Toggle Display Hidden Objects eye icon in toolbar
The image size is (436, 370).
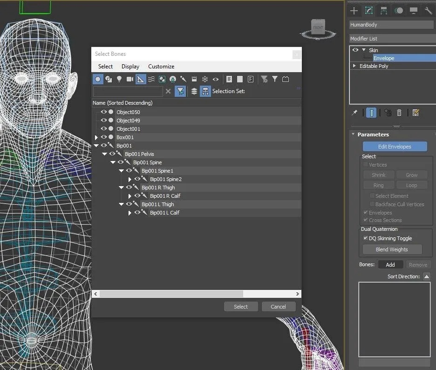click(216, 79)
